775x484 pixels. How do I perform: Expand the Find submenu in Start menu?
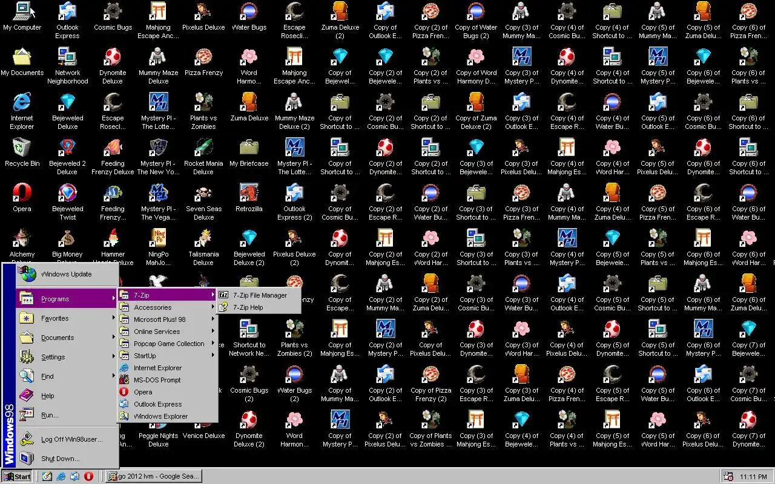point(67,376)
